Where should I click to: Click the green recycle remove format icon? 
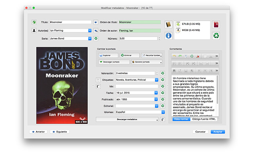coord(216,36)
